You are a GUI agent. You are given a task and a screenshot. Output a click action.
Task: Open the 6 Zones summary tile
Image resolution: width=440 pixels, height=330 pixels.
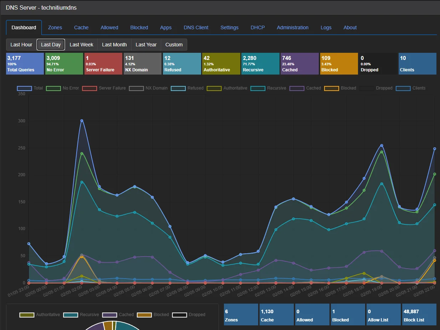(241, 315)
